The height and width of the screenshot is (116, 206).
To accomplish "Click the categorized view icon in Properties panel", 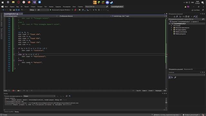I will (170, 77).
